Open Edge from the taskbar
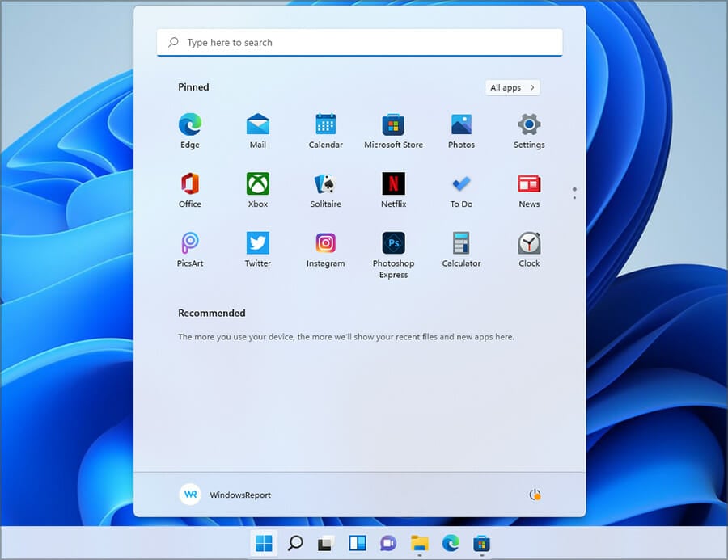This screenshot has height=560, width=728. pos(451,543)
